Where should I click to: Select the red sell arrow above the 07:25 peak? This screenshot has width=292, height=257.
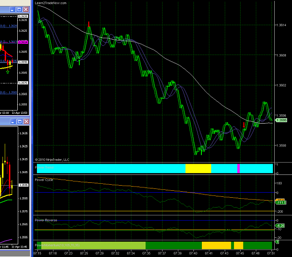(x=89, y=24)
